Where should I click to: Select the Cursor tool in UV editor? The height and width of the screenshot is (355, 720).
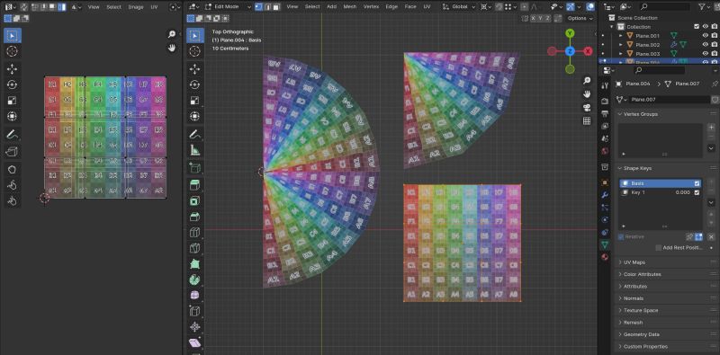tap(13, 51)
